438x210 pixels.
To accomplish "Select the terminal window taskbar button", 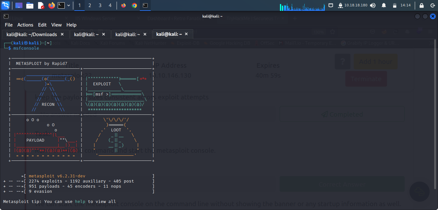I will 145,5.
